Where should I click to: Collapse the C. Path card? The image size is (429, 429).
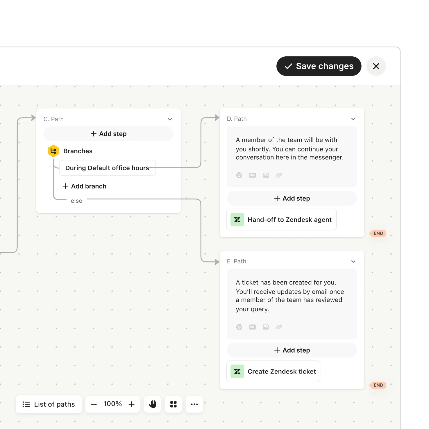pyautogui.click(x=170, y=119)
